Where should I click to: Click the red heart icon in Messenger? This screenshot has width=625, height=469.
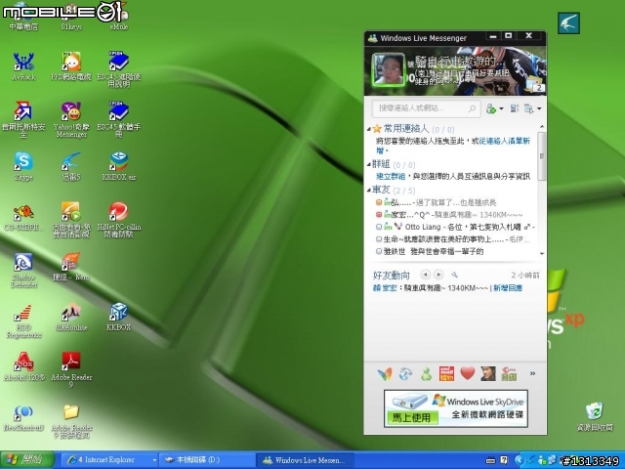click(x=467, y=373)
